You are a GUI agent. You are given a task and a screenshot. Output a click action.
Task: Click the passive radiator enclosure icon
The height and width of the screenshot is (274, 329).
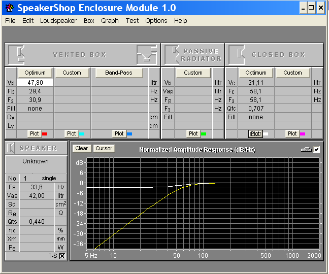click(172, 55)
